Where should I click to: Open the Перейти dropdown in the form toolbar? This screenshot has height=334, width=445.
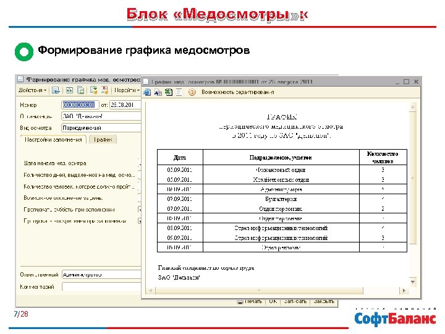(127, 90)
